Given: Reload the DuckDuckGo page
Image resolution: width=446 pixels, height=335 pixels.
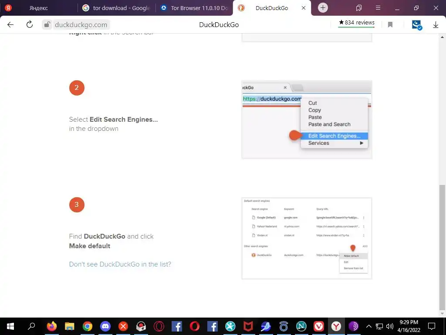Looking at the screenshot, I should 29,24.
